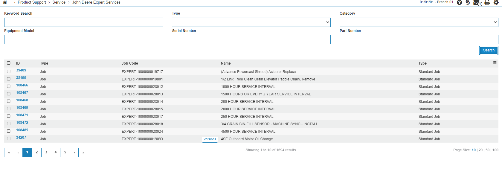The image size is (502, 177).
Task: Check the box for row 108466
Action: pyautogui.click(x=9, y=86)
